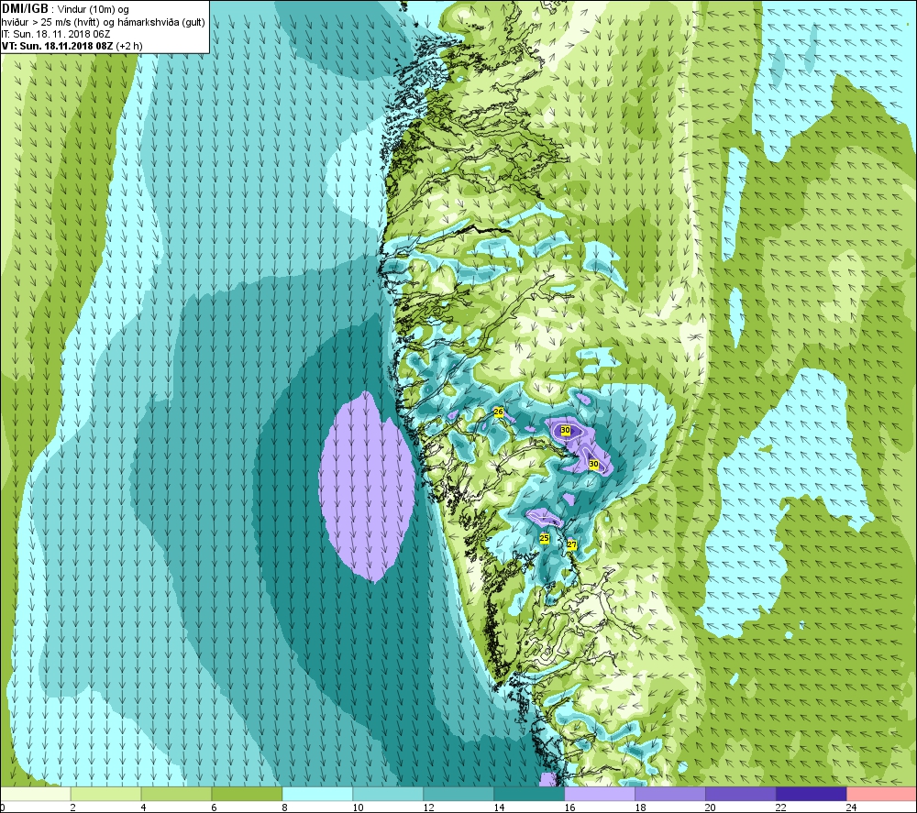This screenshot has height=813, width=917.
Task: Select the medium purple 18–20 m/s legend swatch
Action: coord(670,794)
